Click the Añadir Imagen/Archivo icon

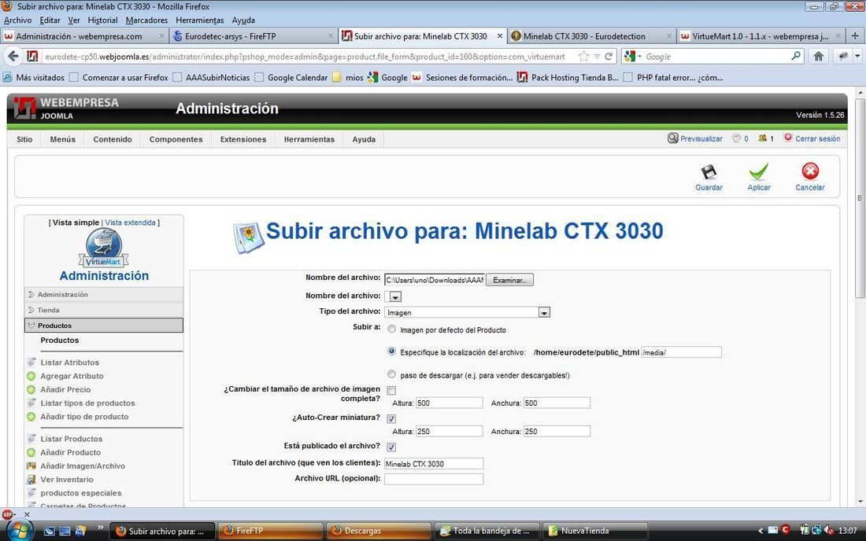[31, 466]
